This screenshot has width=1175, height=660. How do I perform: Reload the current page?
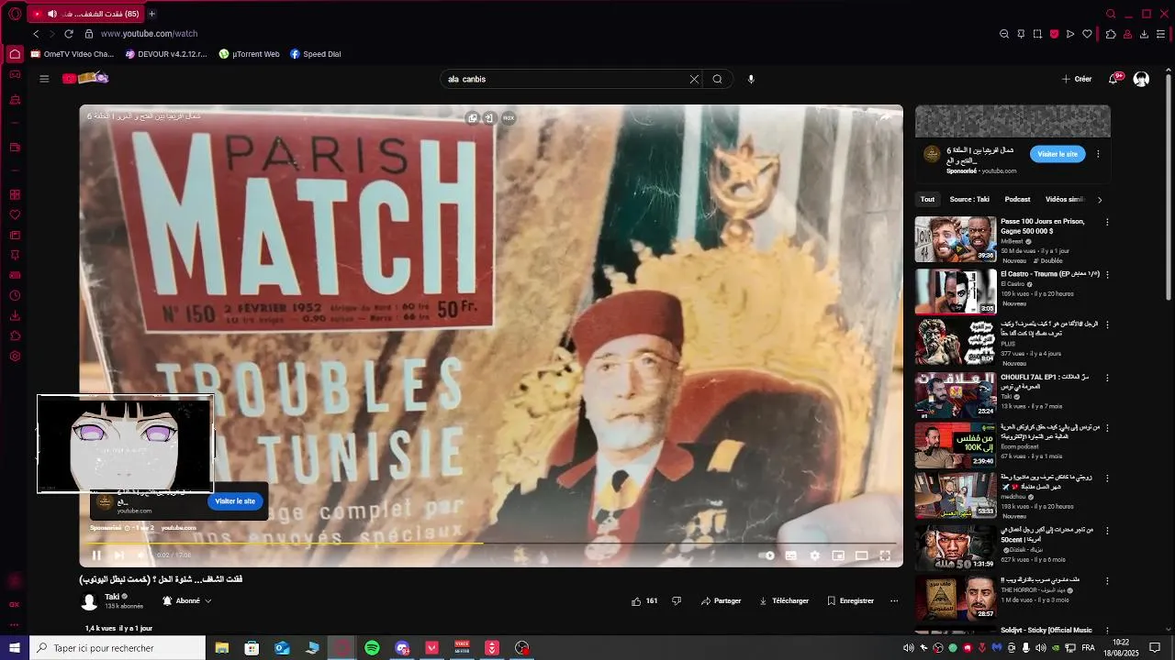coord(68,34)
